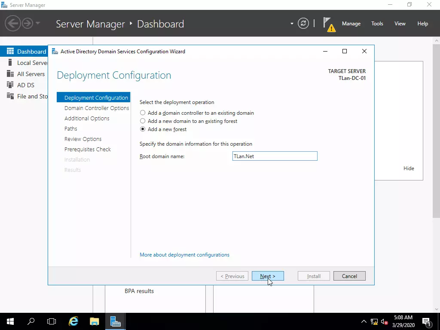Select 'Add a new domain to an existing forest'

(x=189, y=121)
